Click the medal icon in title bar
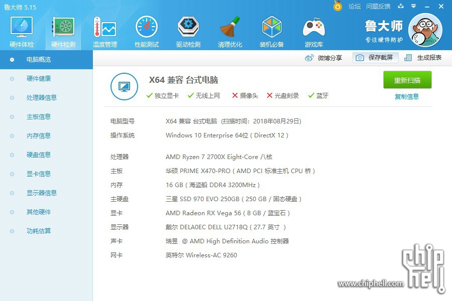The height and width of the screenshot is (301, 452). click(337, 6)
